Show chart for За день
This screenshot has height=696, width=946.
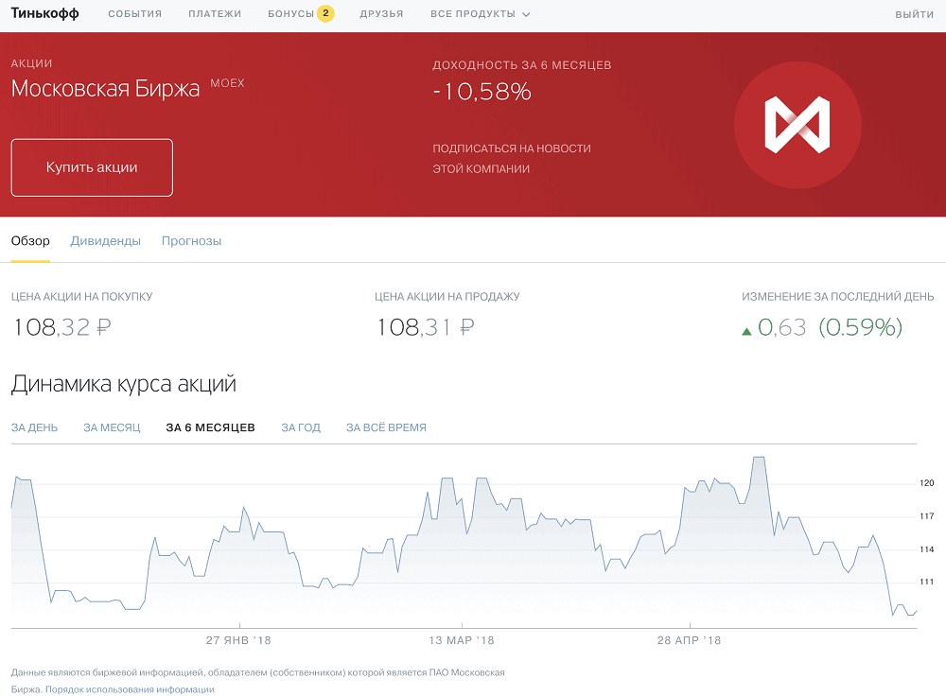(x=34, y=427)
